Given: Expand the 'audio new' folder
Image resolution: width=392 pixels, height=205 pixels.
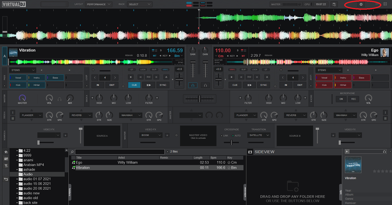Looking at the screenshot, I should tap(17, 193).
